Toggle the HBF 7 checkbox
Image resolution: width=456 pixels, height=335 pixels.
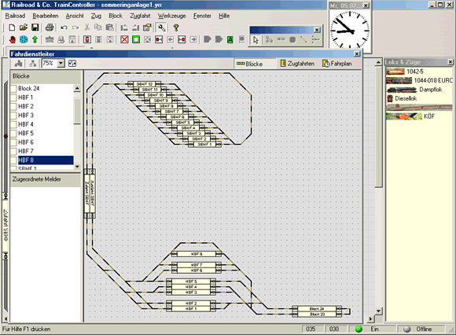click(x=13, y=152)
